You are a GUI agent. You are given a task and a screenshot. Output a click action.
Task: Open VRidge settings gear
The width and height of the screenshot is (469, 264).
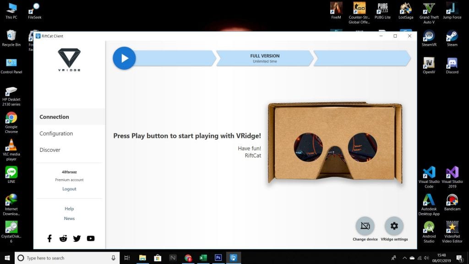pyautogui.click(x=394, y=229)
